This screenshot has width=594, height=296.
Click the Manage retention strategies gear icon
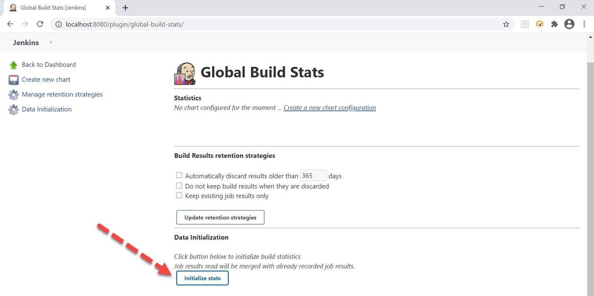(13, 94)
